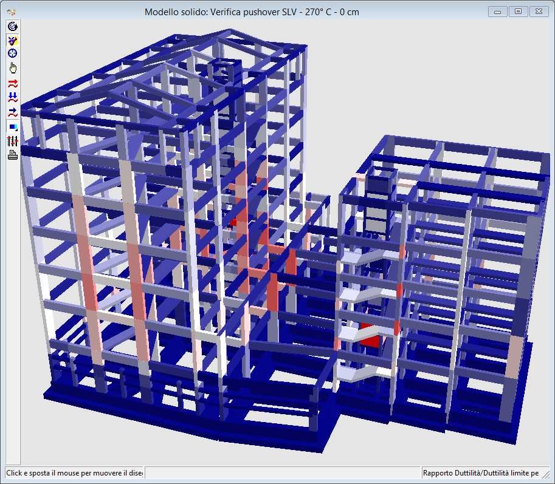Click the printer icon in toolbar
555x484 pixels.
tap(12, 155)
